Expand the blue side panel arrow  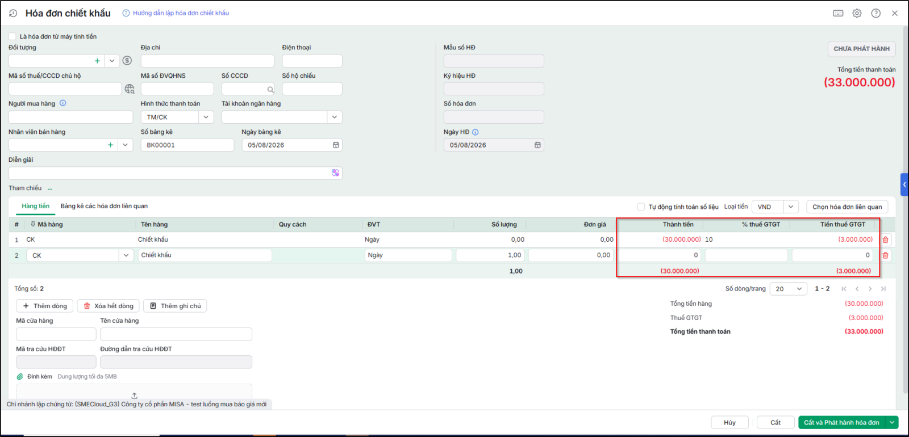pyautogui.click(x=904, y=184)
